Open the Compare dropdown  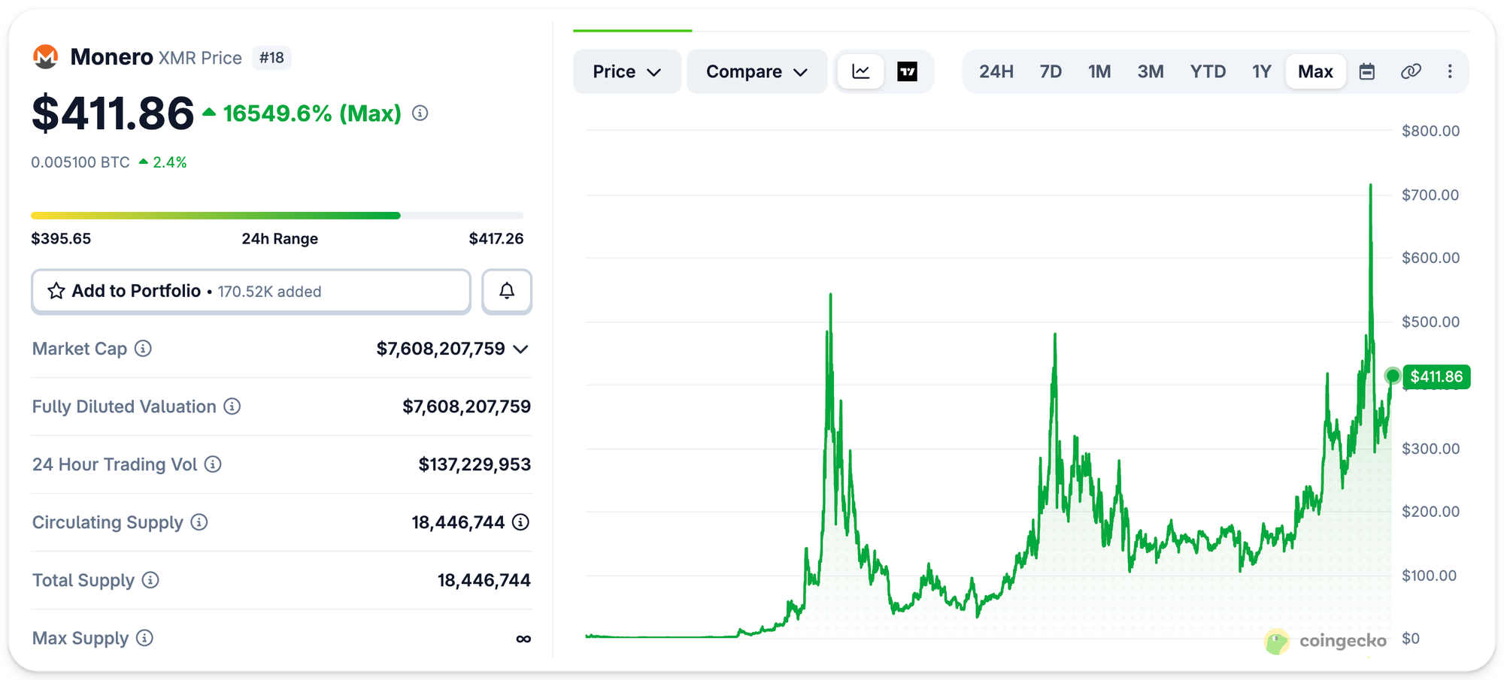[757, 71]
